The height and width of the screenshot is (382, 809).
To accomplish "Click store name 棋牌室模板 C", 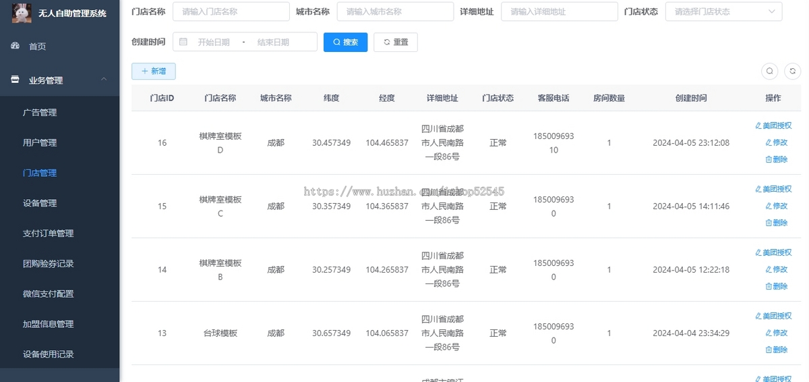I will point(220,207).
